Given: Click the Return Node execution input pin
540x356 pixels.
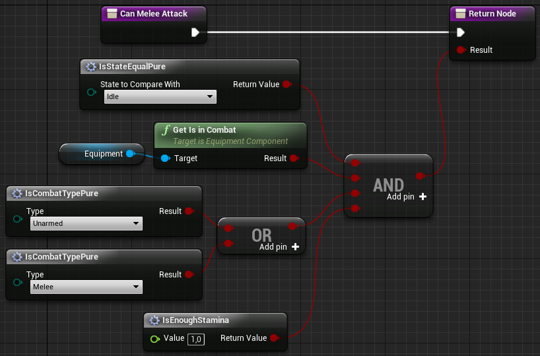Looking at the screenshot, I should tap(461, 32).
